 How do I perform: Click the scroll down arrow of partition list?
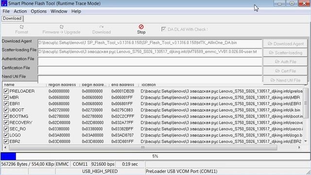306,141
